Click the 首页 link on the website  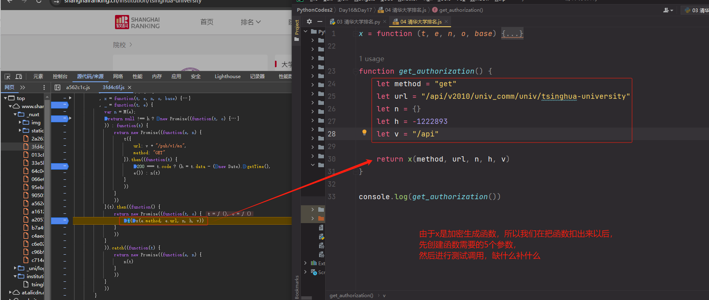pyautogui.click(x=207, y=22)
